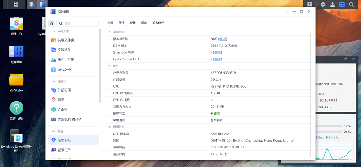The height and width of the screenshot is (167, 361).
Task: Click the 1.7 GHz clock rate value
Action: (217, 93)
